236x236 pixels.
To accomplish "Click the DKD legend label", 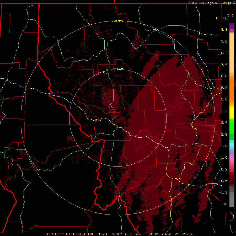I will pyautogui.click(x=230, y=16).
